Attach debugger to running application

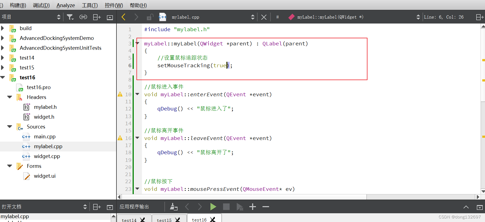pos(240,207)
